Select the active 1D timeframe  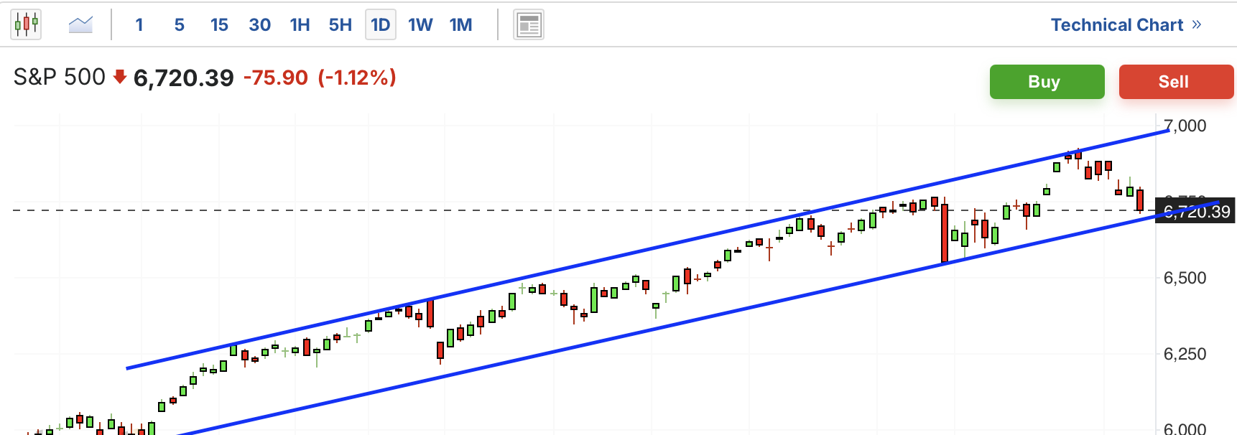tap(380, 25)
